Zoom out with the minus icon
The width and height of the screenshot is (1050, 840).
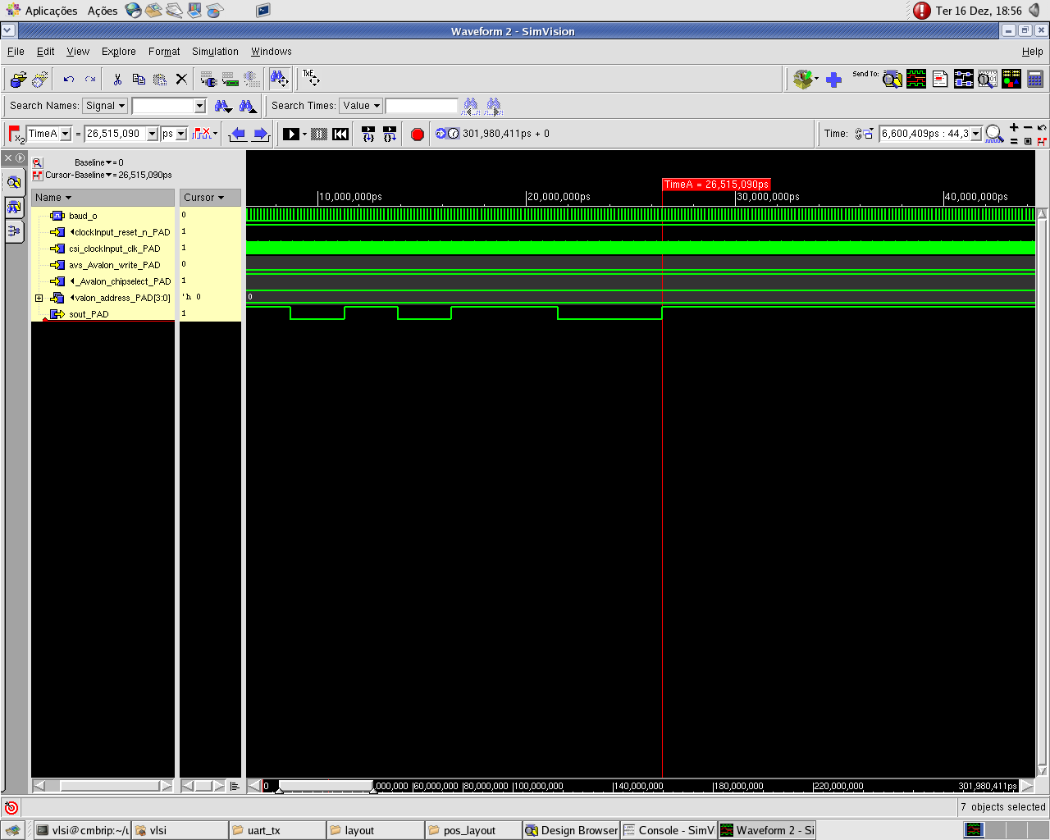point(1028,127)
